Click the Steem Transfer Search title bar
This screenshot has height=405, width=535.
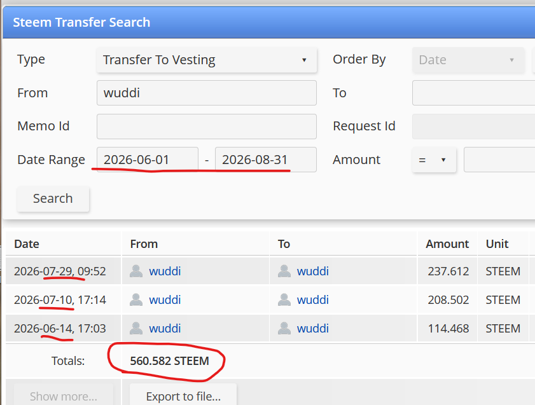[x=269, y=22]
